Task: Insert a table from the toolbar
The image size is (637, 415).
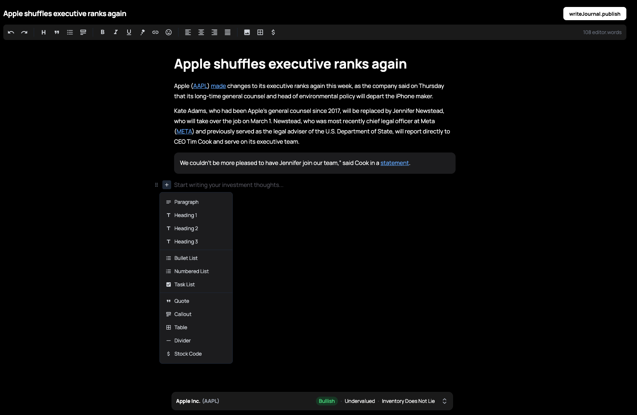Action: [260, 32]
